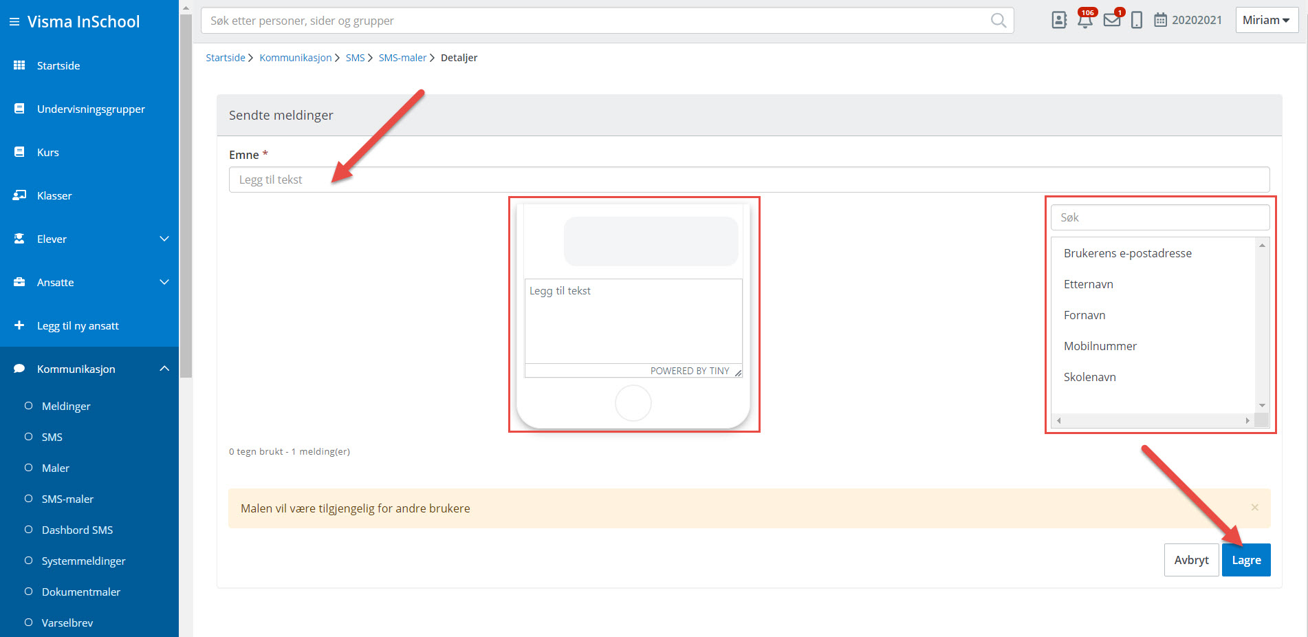The height and width of the screenshot is (637, 1308).
Task: Open SMS-maler in the sidebar
Action: (67, 499)
